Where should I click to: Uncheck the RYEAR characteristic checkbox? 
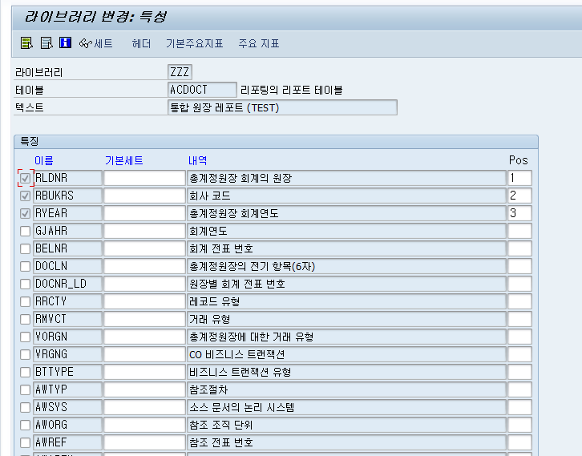tap(25, 213)
